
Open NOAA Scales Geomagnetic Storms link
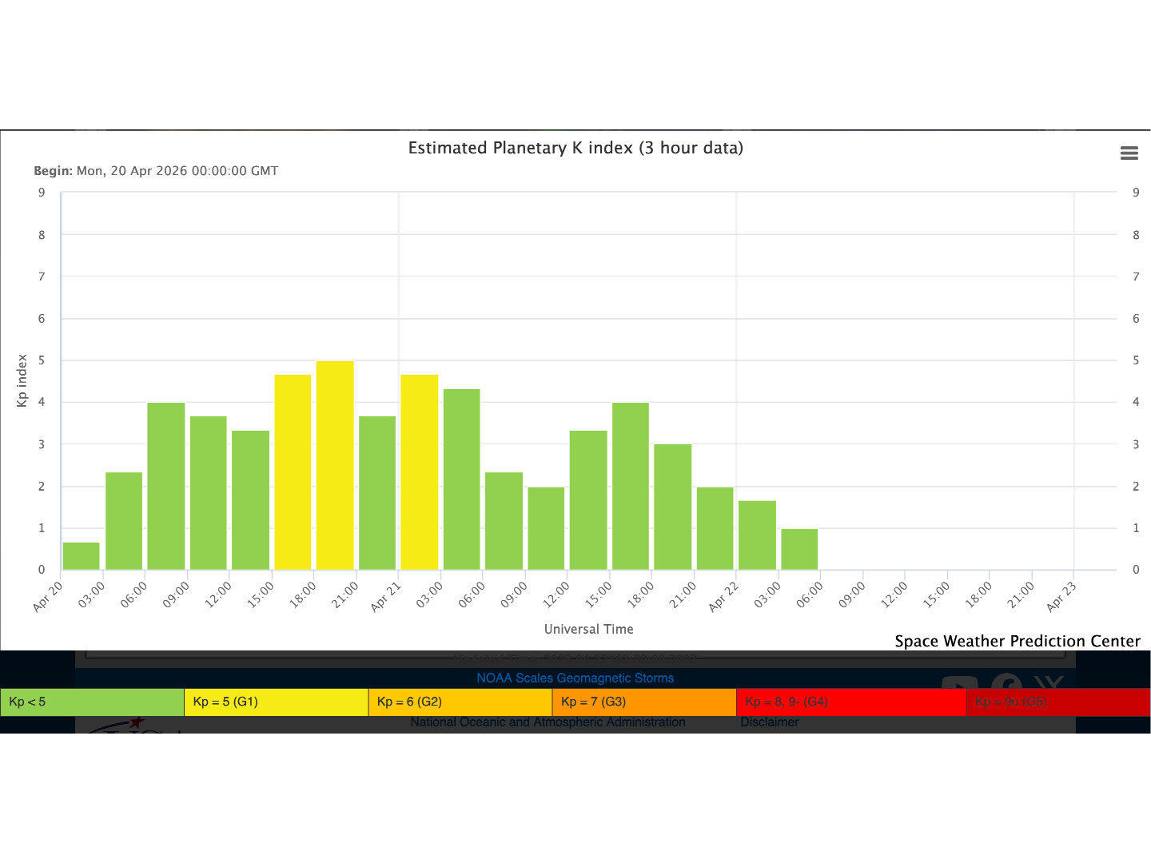pos(575,678)
